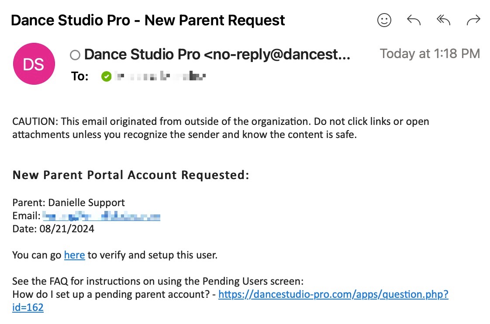Reply All to this email
Viewport: 490px width, 324px height.
pyautogui.click(x=443, y=20)
